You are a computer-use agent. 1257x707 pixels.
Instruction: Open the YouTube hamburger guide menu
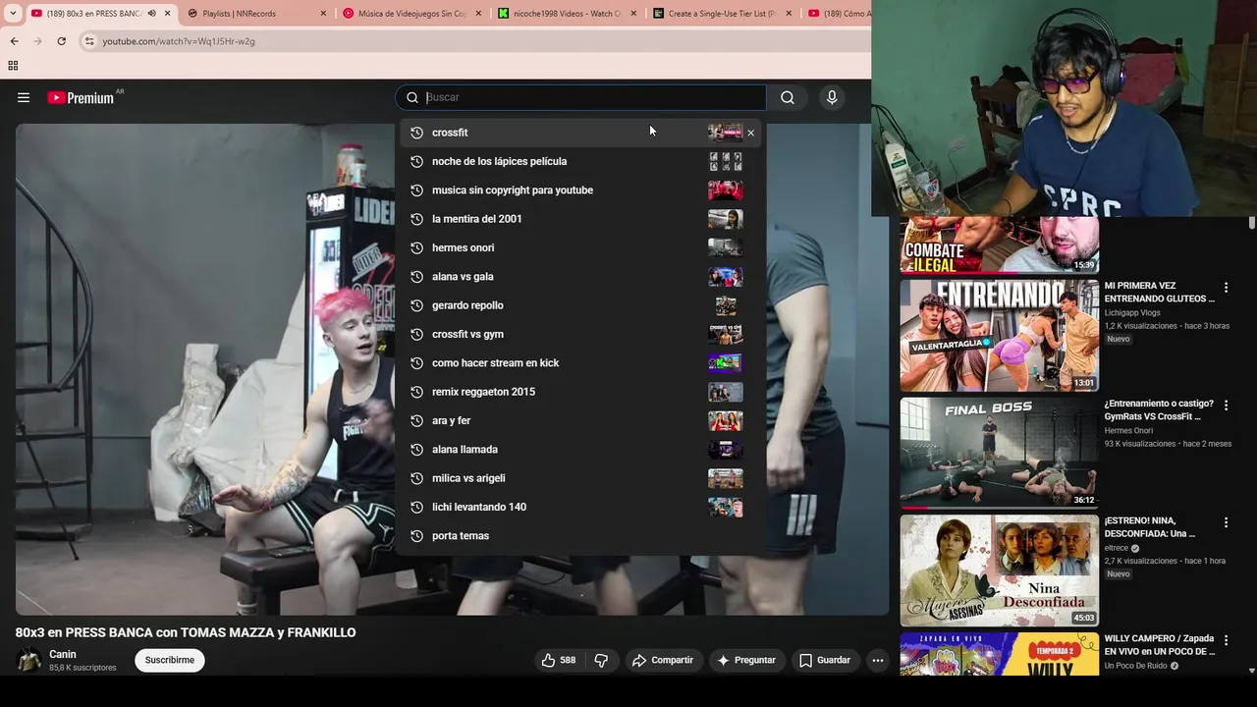24,97
